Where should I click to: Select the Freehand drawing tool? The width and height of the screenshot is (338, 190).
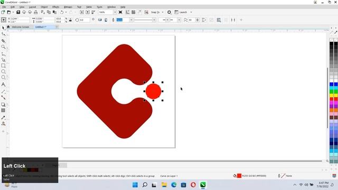pyautogui.click(x=3, y=54)
